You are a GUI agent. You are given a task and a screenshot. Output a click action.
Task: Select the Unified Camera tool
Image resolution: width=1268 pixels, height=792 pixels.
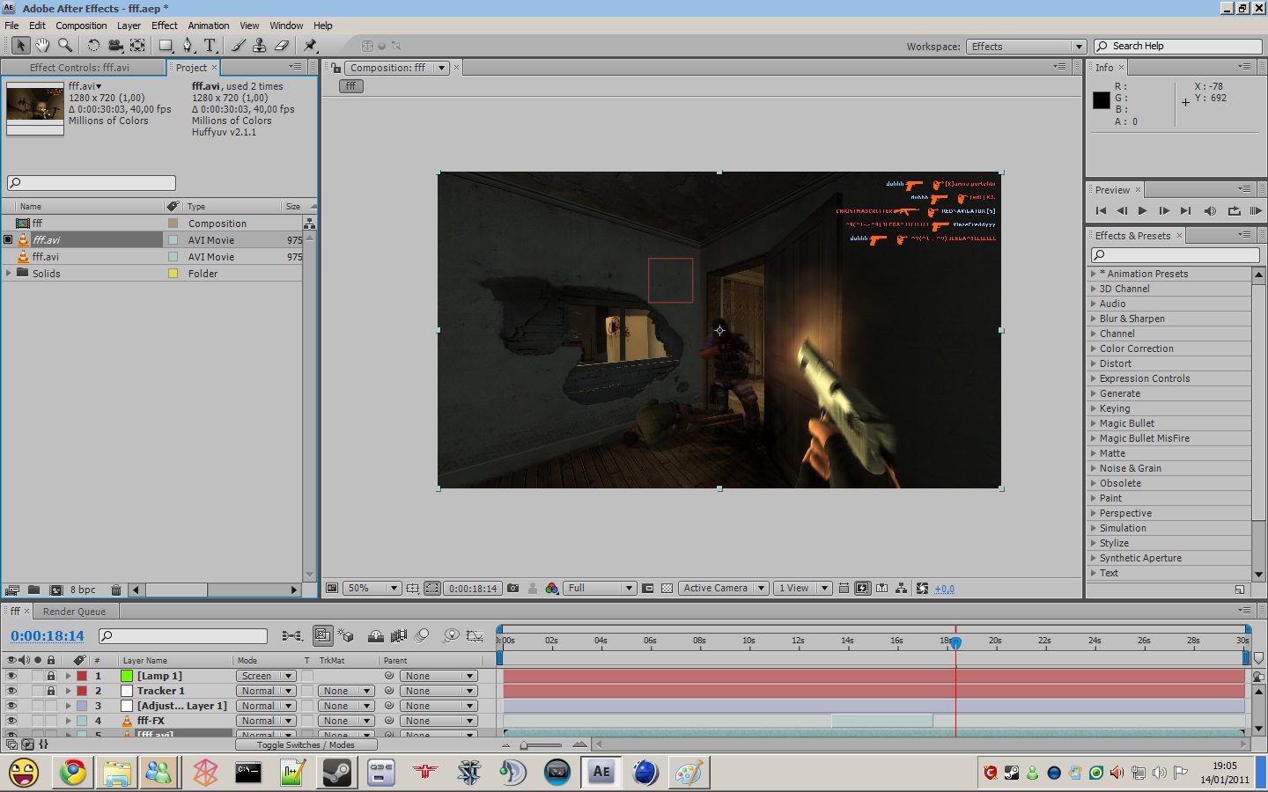[115, 46]
